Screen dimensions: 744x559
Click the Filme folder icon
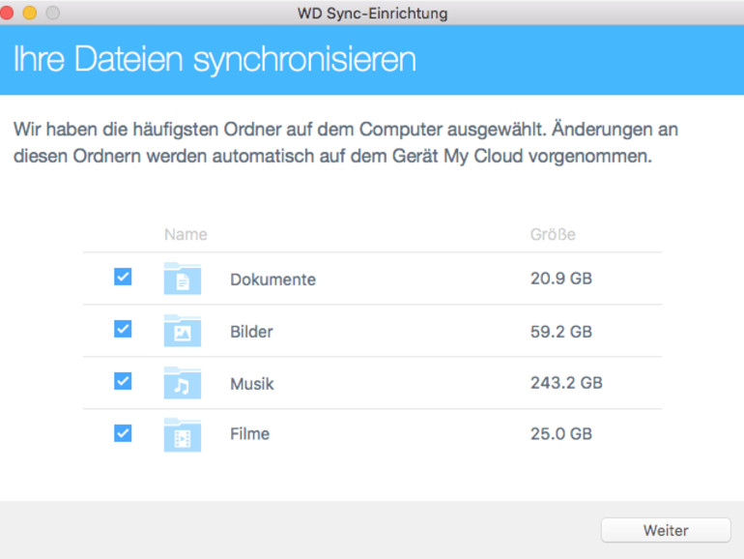click(x=183, y=435)
